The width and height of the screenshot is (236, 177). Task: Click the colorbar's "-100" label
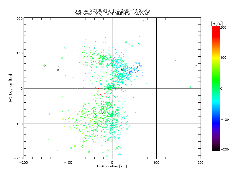tap(224, 119)
